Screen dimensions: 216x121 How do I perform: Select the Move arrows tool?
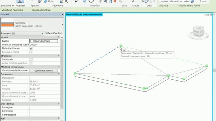click(76, 1)
